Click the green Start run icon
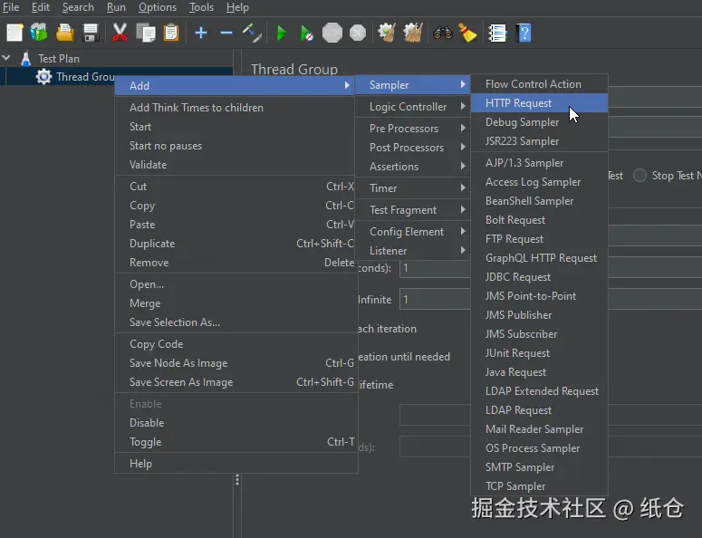This screenshot has height=538, width=702. pyautogui.click(x=282, y=33)
